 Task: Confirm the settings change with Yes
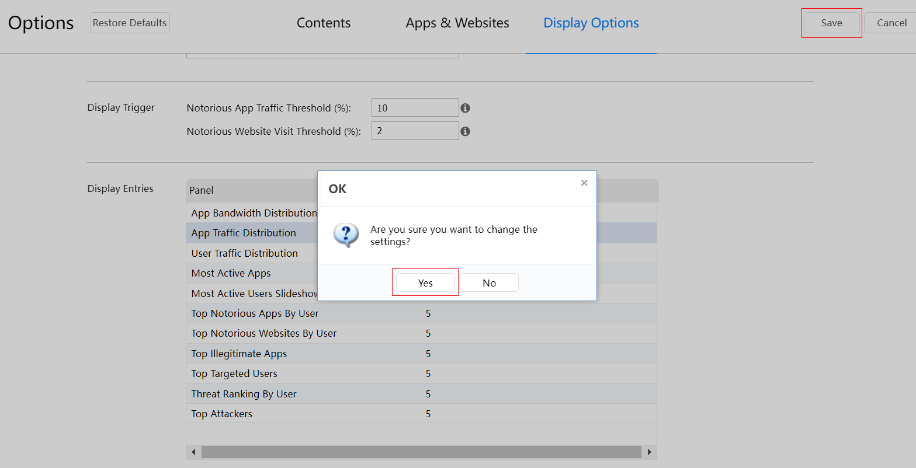tap(425, 283)
